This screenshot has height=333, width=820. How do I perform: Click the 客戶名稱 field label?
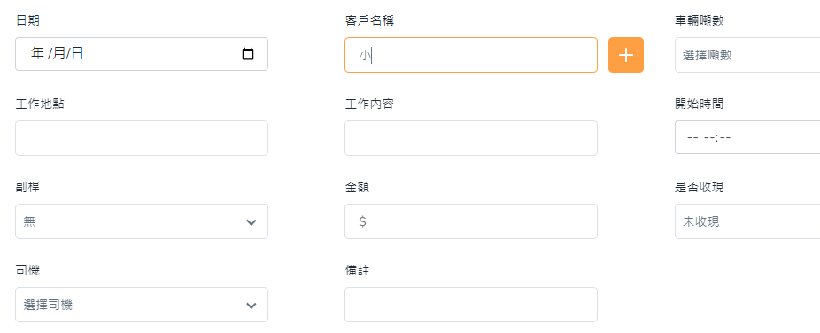point(369,21)
